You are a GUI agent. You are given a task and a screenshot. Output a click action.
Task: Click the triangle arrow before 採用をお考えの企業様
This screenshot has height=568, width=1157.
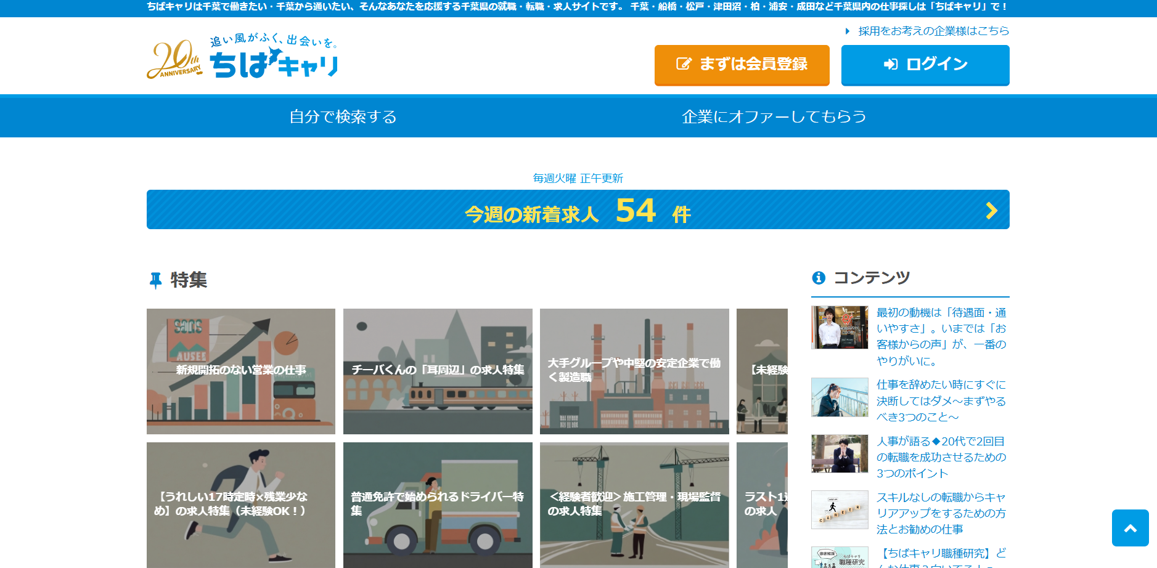tap(848, 31)
